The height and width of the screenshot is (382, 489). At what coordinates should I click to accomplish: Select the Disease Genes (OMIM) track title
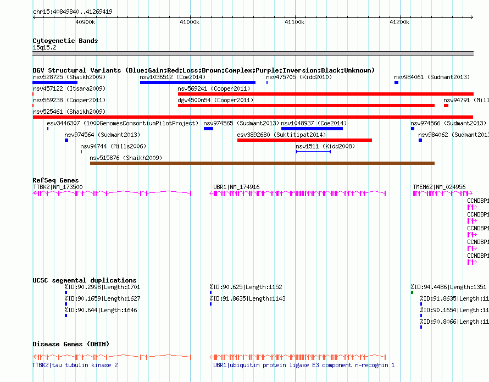[x=71, y=344]
